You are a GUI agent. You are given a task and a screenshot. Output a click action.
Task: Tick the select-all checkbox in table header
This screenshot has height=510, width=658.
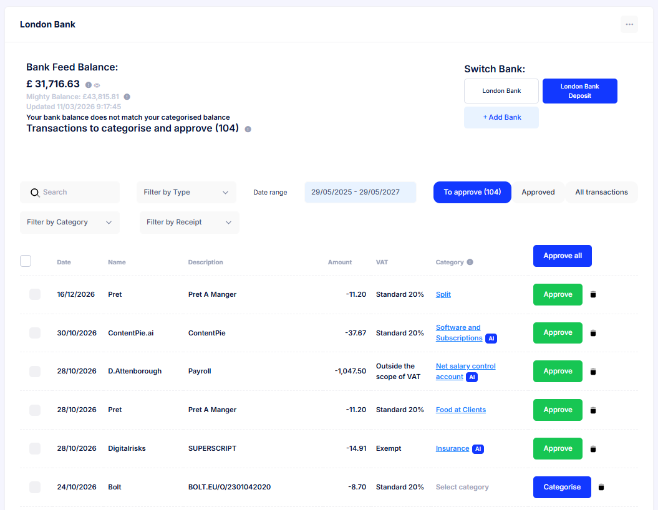click(26, 261)
